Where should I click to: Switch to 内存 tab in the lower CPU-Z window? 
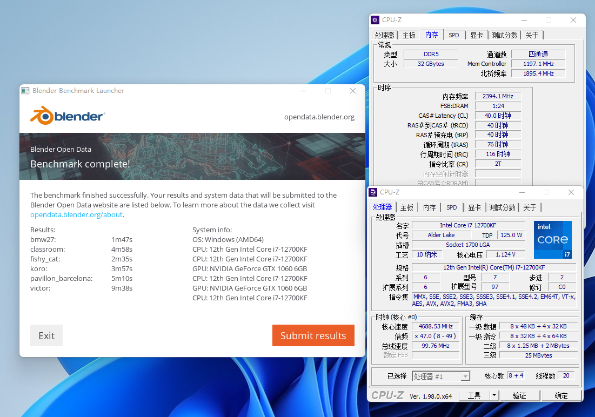click(429, 207)
